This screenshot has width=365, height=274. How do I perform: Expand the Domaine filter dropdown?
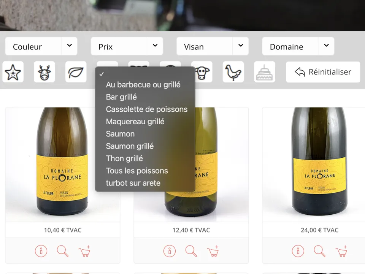[x=298, y=46]
